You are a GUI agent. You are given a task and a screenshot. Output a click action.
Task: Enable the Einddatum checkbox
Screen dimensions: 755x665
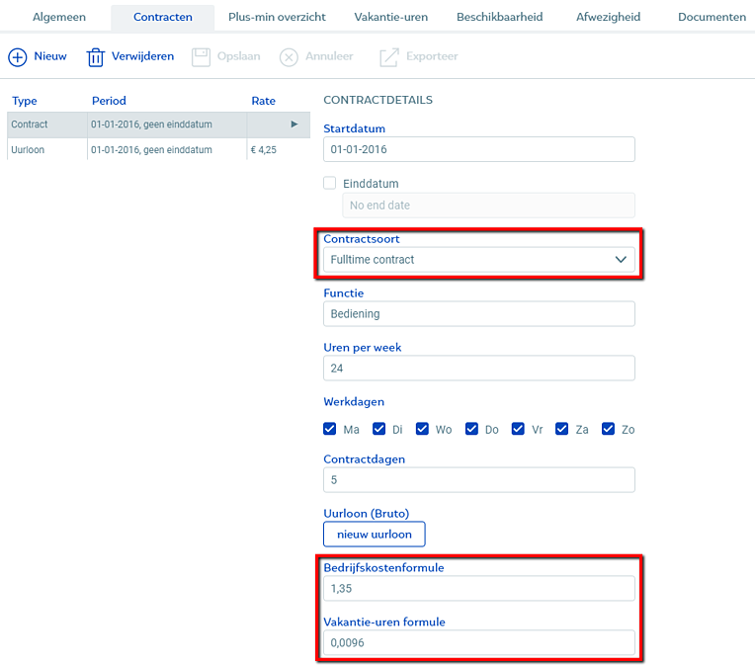click(330, 183)
